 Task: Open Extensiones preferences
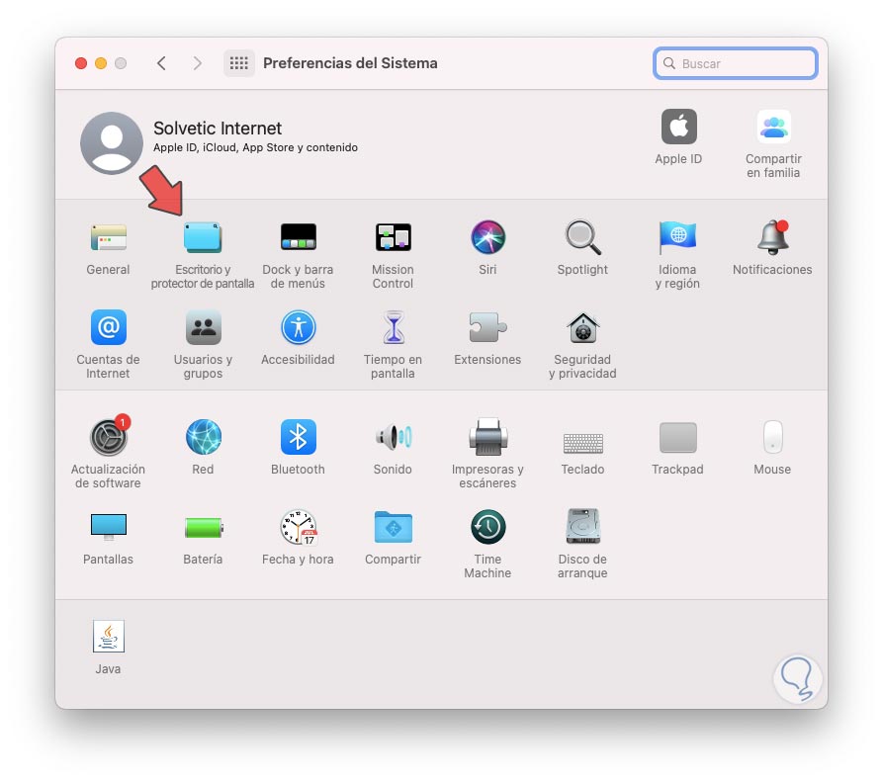(487, 327)
